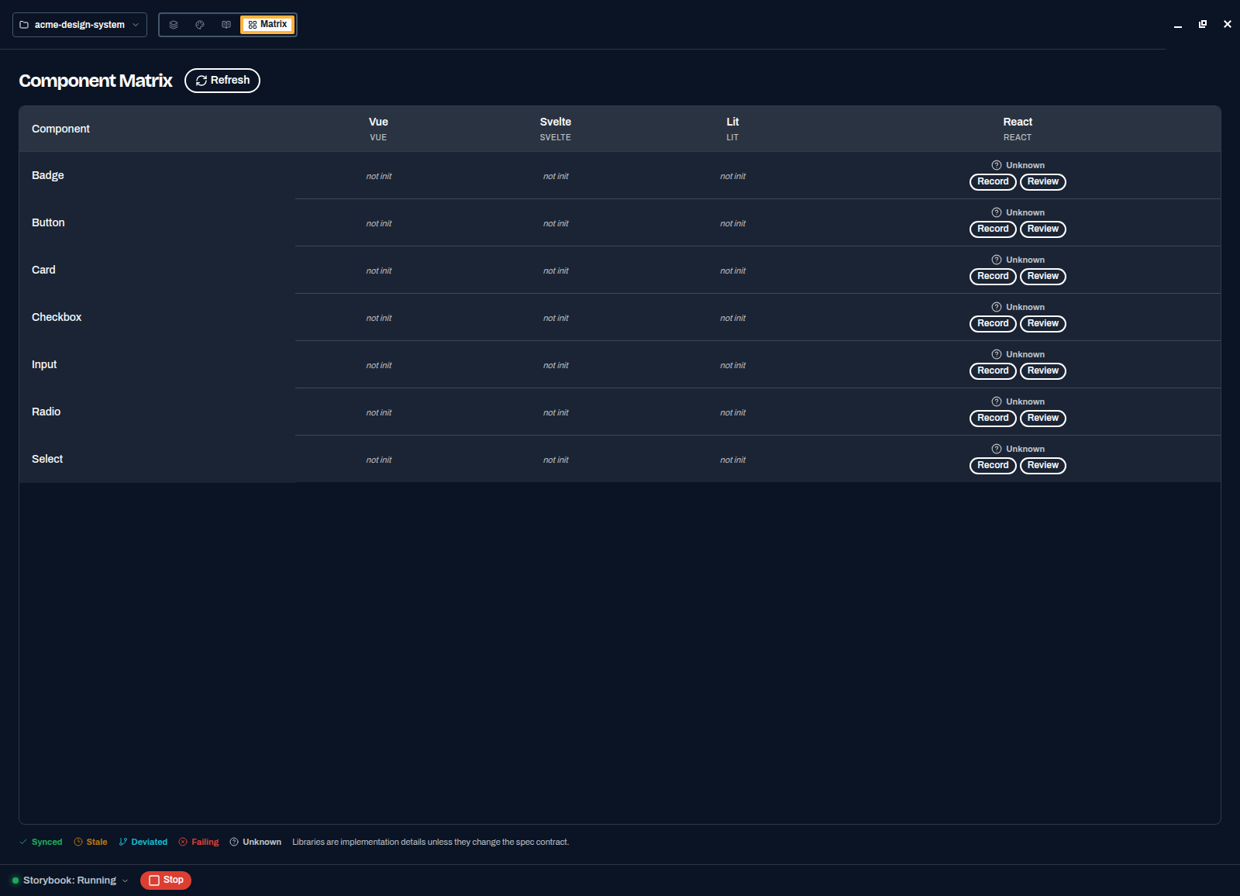Click Review for the Select component
Viewport: 1240px width, 896px height.
point(1043,466)
